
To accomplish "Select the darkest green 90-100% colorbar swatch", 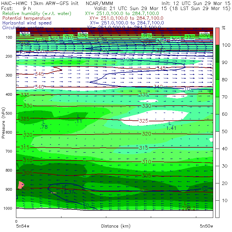I will (x=217, y=54).
